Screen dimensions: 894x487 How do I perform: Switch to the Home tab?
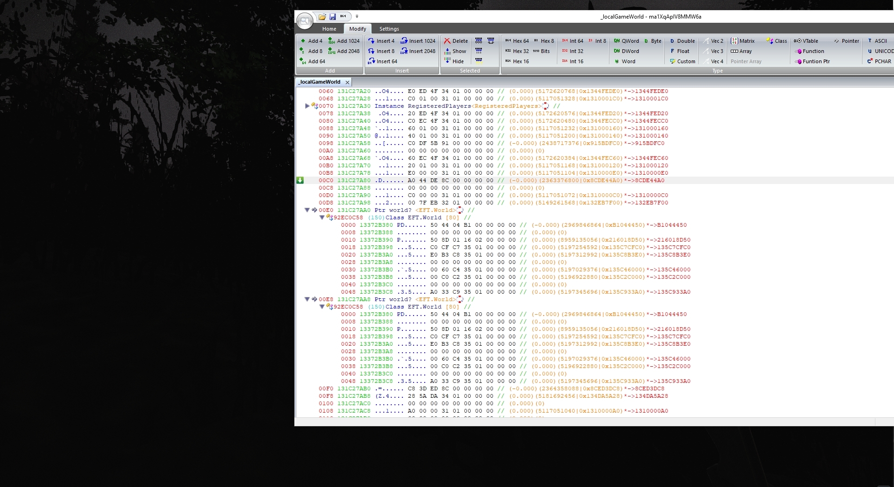[x=329, y=29]
